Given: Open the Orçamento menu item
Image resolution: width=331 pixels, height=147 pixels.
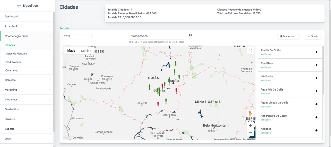Looking at the screenshot, I should click(x=12, y=70).
